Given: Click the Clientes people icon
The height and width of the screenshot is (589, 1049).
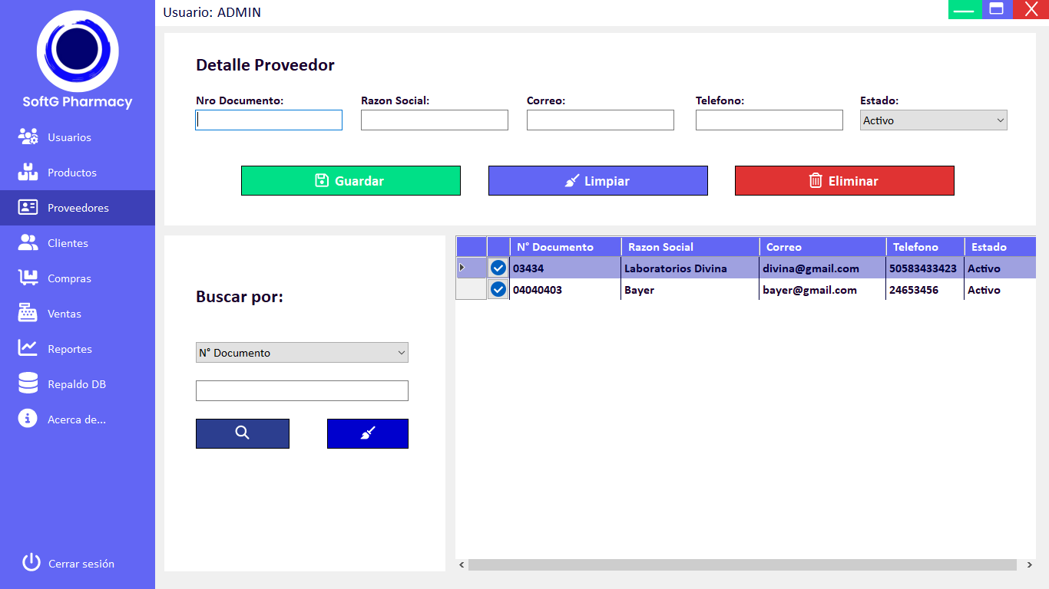Looking at the screenshot, I should click(28, 243).
